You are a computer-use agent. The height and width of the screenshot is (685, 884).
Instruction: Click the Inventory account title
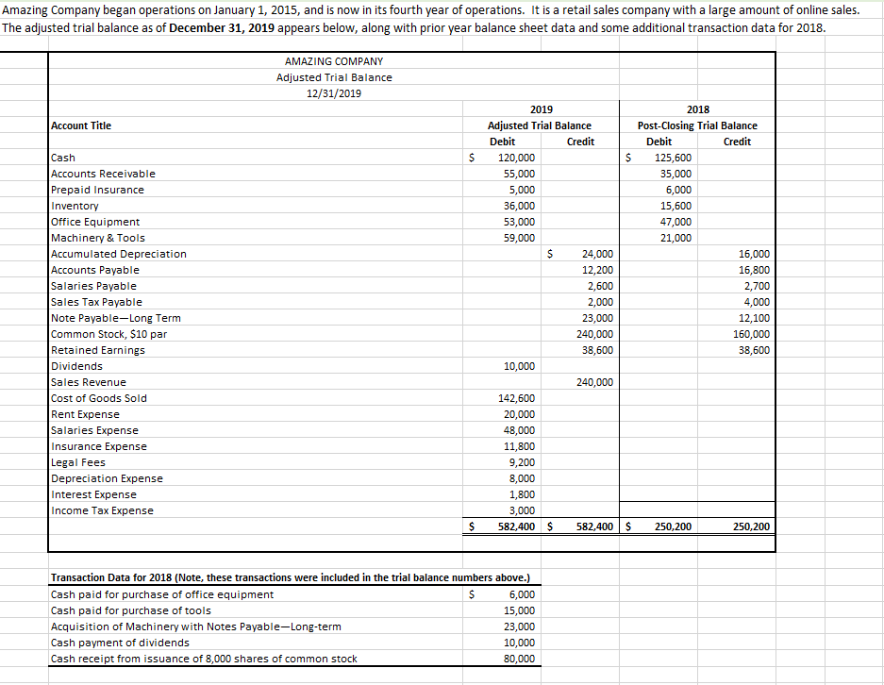click(75, 206)
